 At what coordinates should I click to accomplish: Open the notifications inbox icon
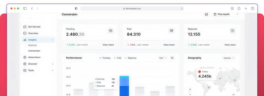(x=206, y=14)
